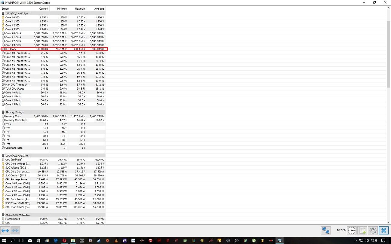The image size is (391, 244).
Task: Select the Total CPU Usage row
Action: (53, 89)
